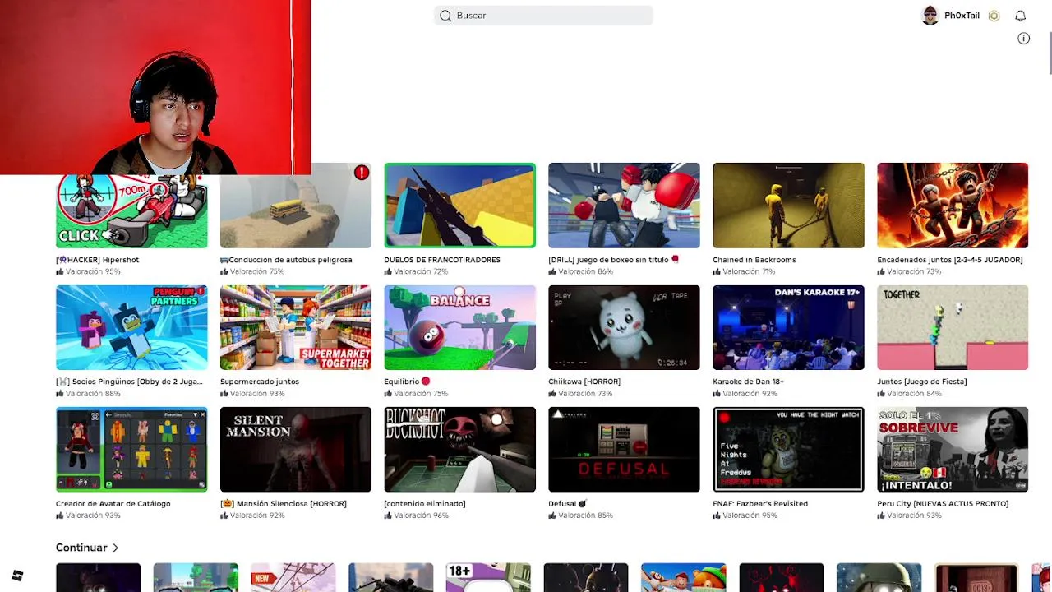Click thumbs-up icon under Supermercado juntos
The height and width of the screenshot is (592, 1052).
pyautogui.click(x=224, y=393)
